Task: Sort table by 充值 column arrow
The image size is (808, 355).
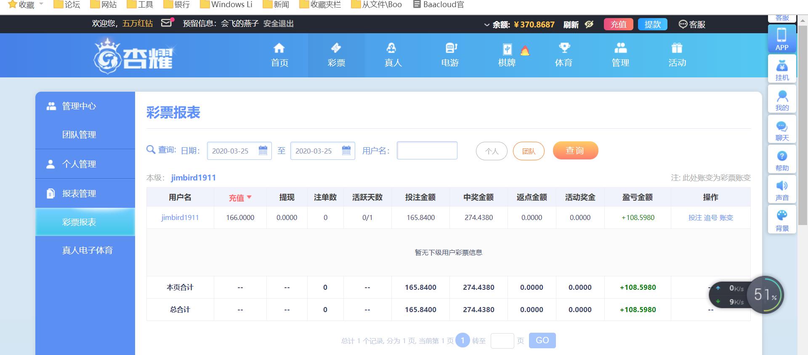Action: point(249,197)
